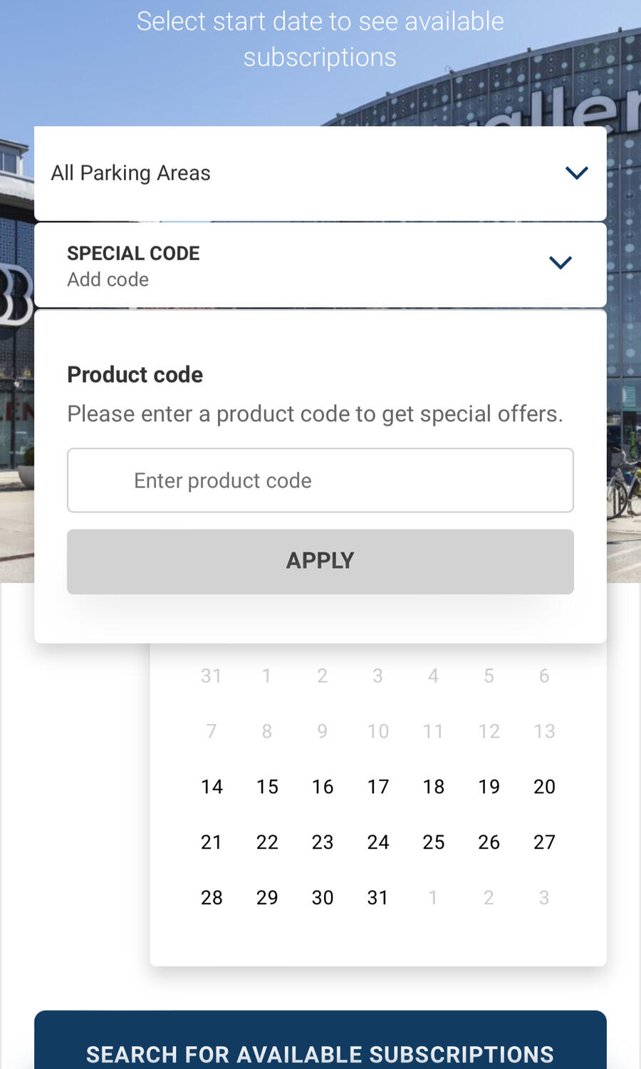Screen dimensions: 641x1069
Task: Choose the 15th as start date
Action: tap(267, 787)
